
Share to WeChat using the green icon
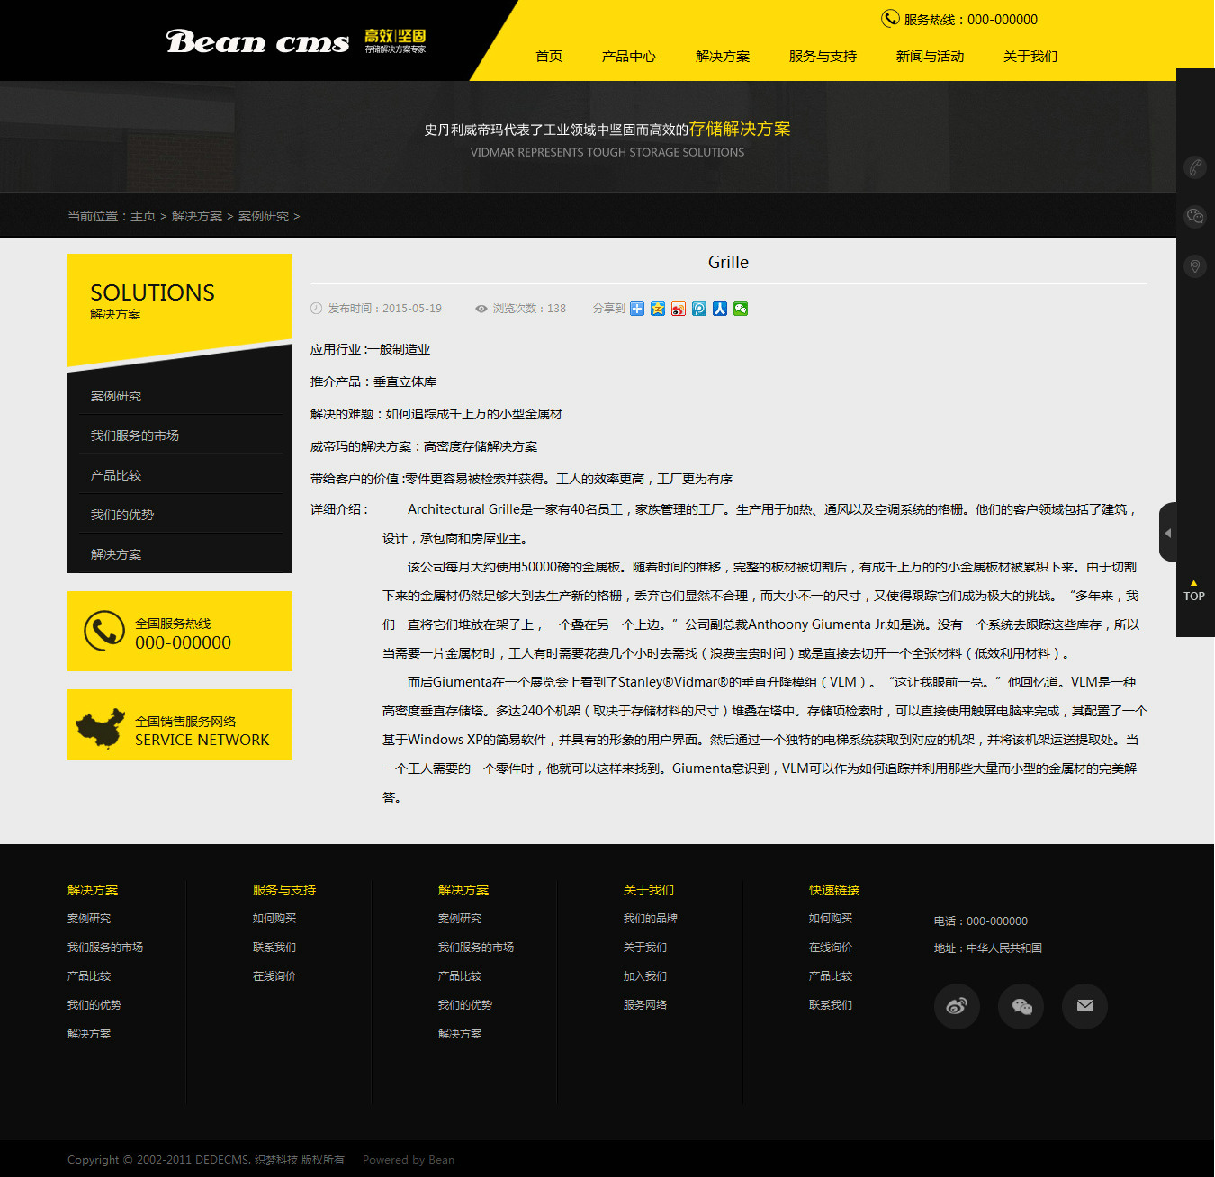tap(741, 309)
